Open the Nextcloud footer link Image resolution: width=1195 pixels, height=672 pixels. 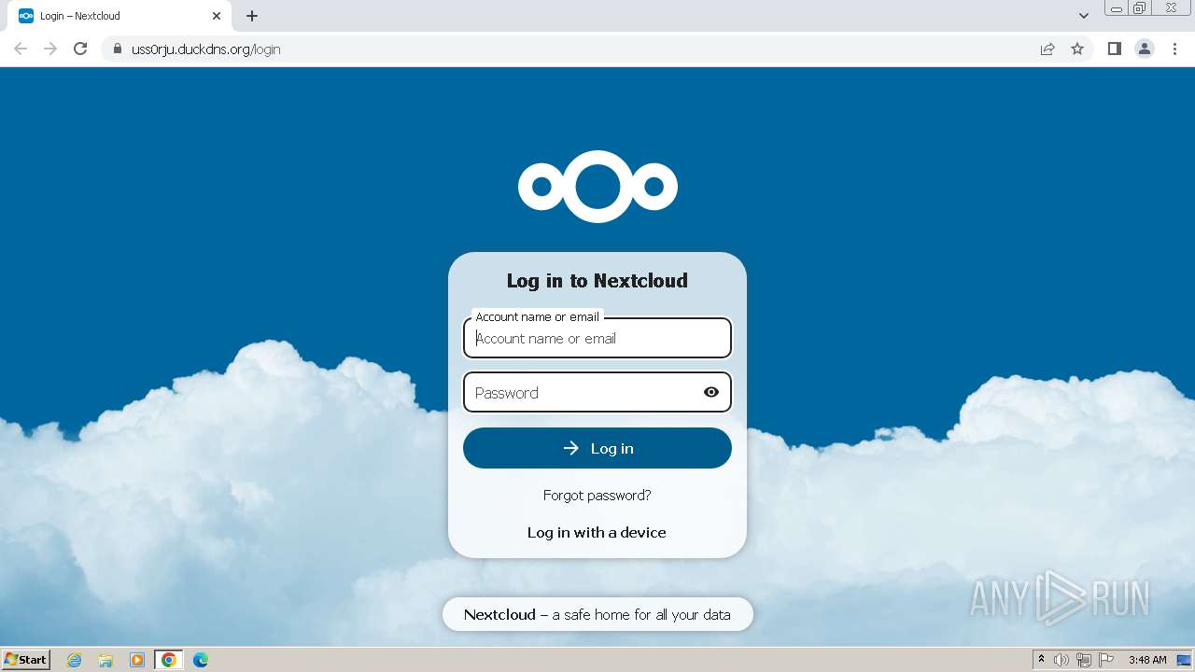click(x=499, y=614)
